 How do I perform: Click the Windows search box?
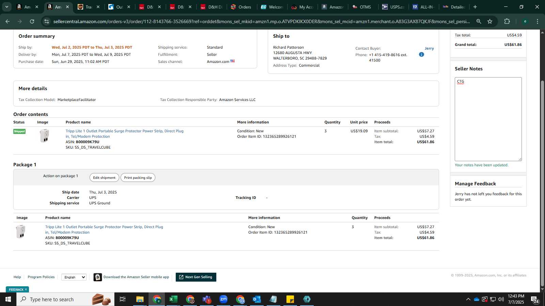point(65,299)
